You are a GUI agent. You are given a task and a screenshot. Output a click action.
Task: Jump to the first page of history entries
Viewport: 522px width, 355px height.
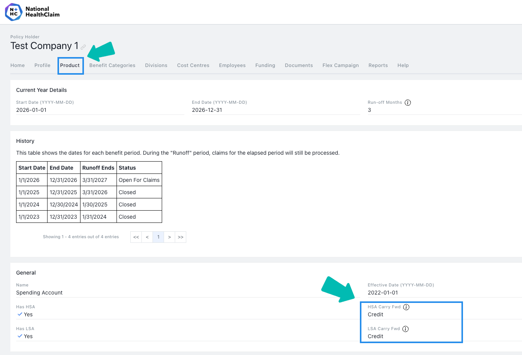pos(136,237)
